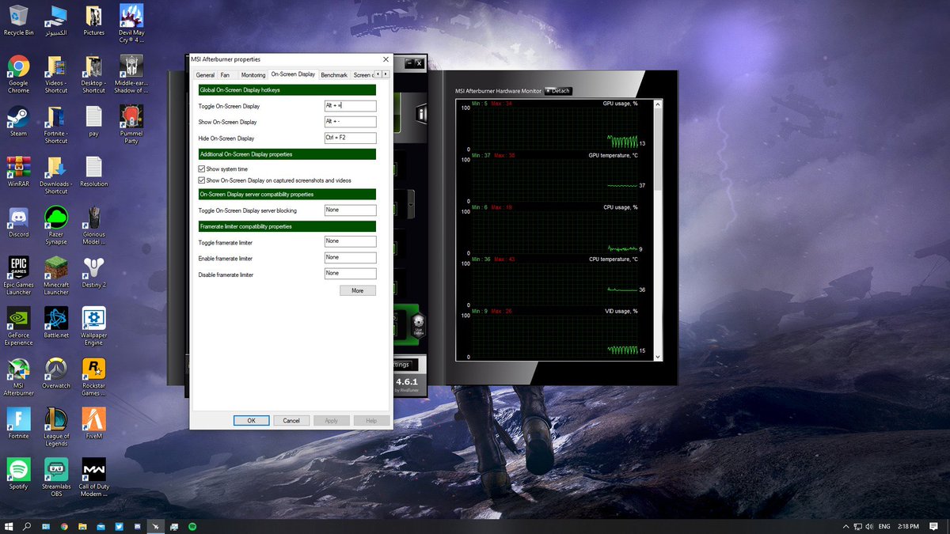
Task: Click Spotify icon in taskbar
Action: [x=192, y=526]
